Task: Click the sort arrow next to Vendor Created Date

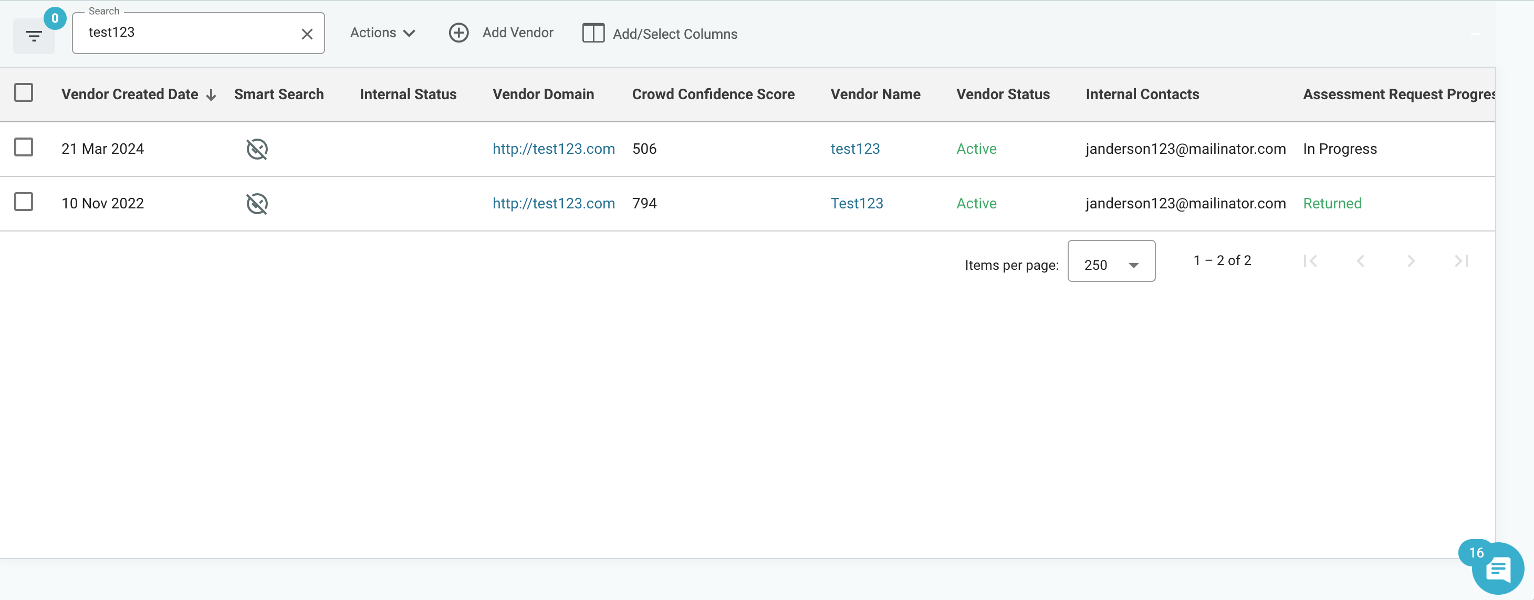Action: (x=211, y=95)
